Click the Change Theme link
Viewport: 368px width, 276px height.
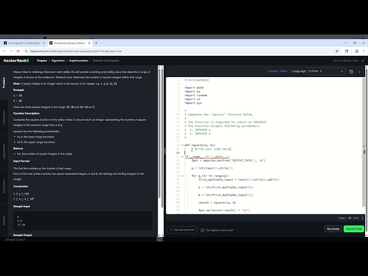pos(277,71)
